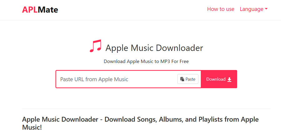Click the word Music! ending the heading
This screenshot has height=134, width=281.
coord(32,128)
